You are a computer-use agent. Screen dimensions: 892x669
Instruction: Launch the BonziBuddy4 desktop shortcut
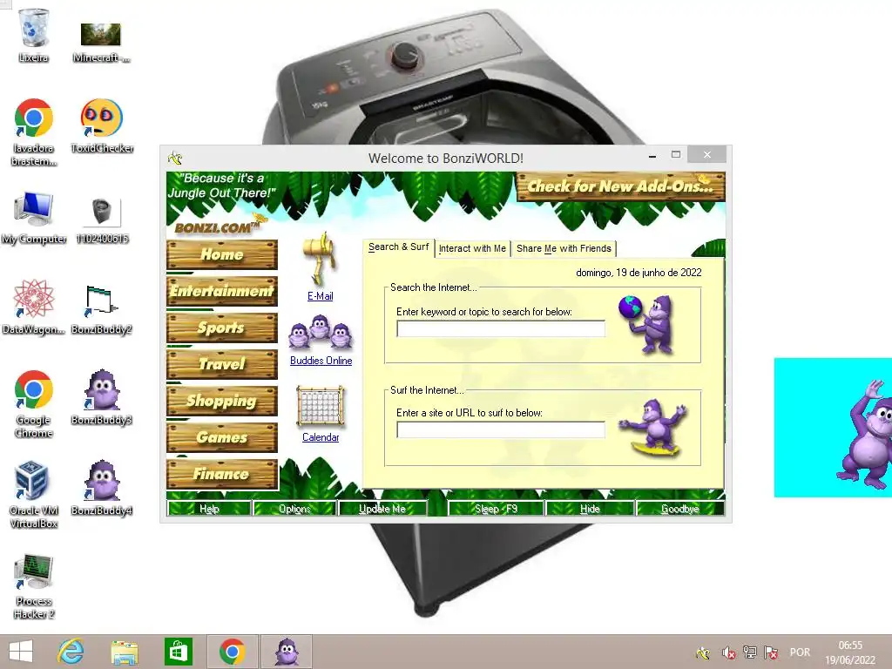click(101, 480)
